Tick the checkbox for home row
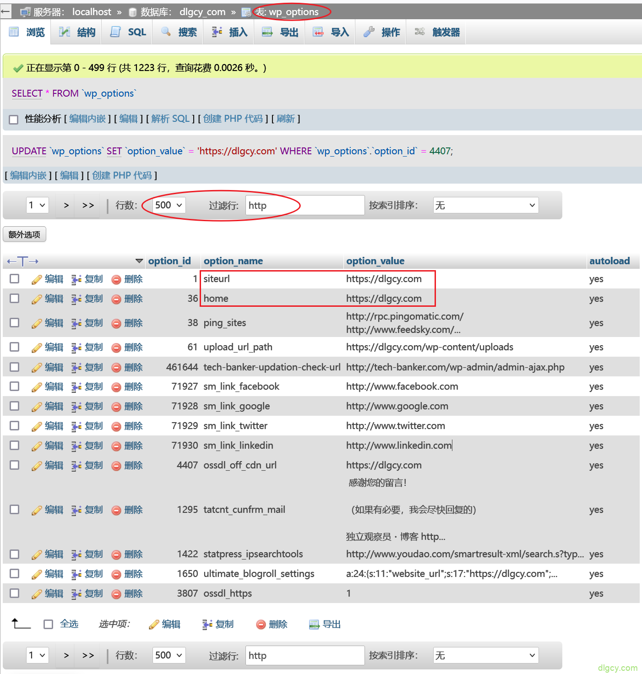Screen dimensions: 642x674 [x=15, y=298]
